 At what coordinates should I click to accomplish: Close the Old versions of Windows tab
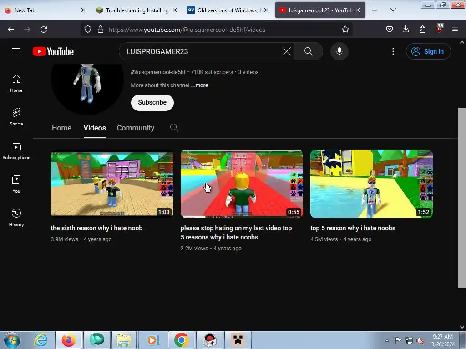pyautogui.click(x=266, y=10)
